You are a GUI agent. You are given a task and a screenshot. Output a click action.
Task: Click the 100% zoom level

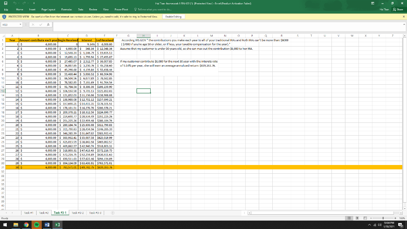click(x=402, y=218)
